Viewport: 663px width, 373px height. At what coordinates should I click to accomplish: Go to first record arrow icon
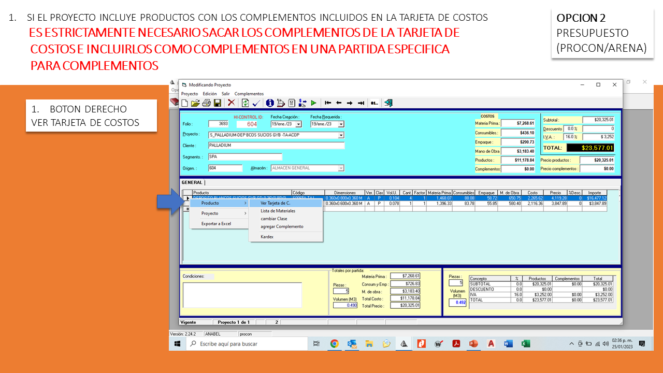[x=328, y=103]
